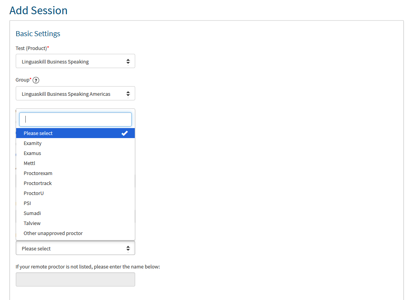The width and height of the screenshot is (414, 300).
Task: Select Examus from the proctor list
Action: coord(75,153)
